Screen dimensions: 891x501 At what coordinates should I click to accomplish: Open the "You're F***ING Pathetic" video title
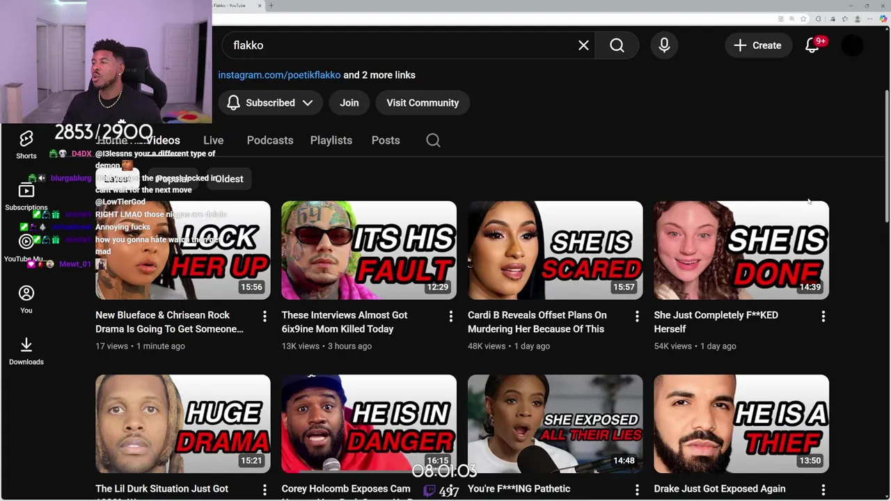519,489
